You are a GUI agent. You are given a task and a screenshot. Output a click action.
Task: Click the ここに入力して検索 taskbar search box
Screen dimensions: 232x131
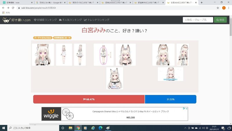click(33, 128)
